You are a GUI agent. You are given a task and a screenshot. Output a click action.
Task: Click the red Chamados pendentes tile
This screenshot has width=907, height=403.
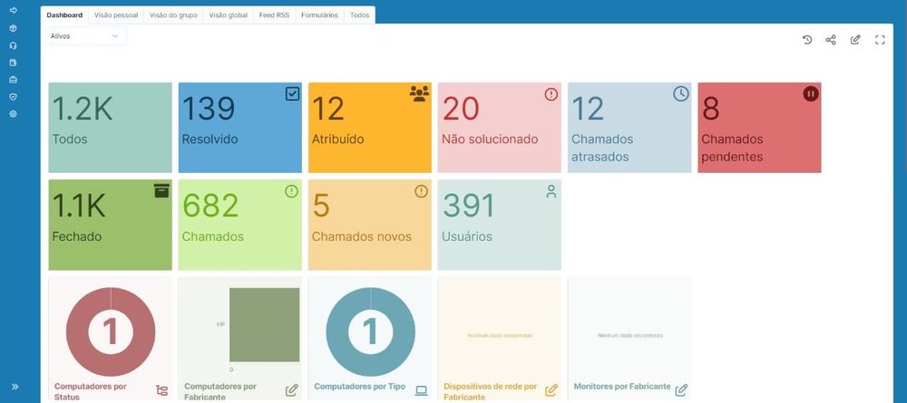(758, 127)
